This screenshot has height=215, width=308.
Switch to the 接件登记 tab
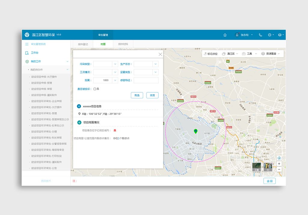83,44
